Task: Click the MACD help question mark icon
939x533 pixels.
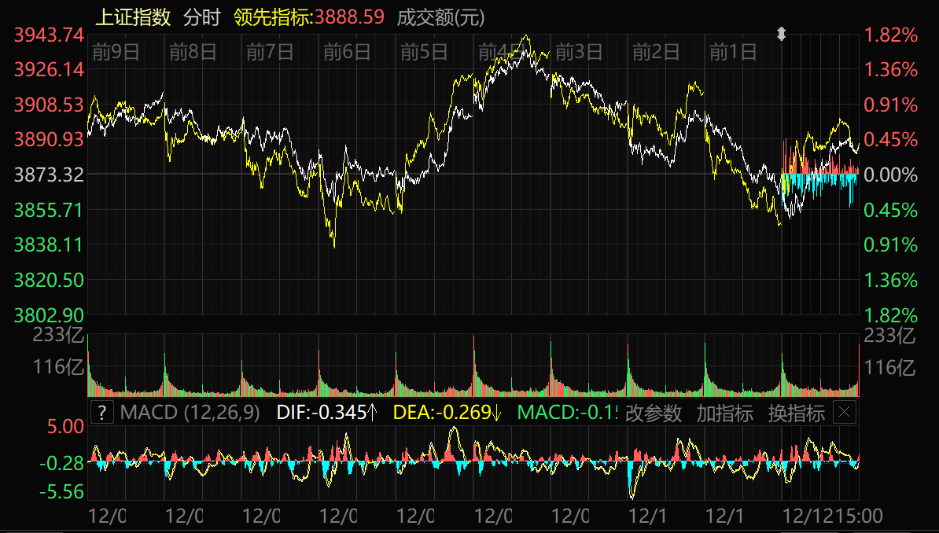Action: 102,412
